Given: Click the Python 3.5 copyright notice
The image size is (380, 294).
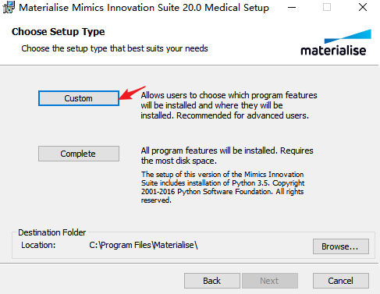Looking at the screenshot, I should 222,187.
